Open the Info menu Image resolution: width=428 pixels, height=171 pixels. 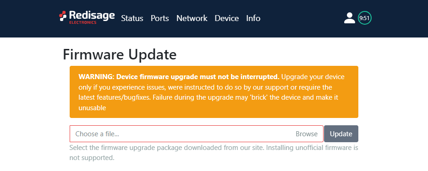[253, 18]
